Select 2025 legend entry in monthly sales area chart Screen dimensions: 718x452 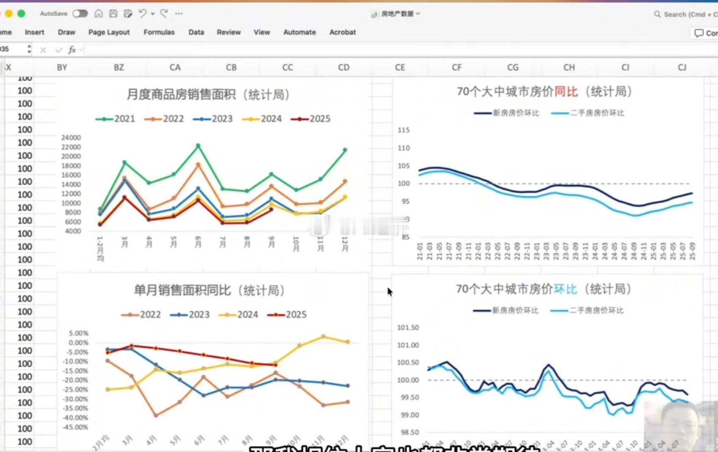point(311,119)
